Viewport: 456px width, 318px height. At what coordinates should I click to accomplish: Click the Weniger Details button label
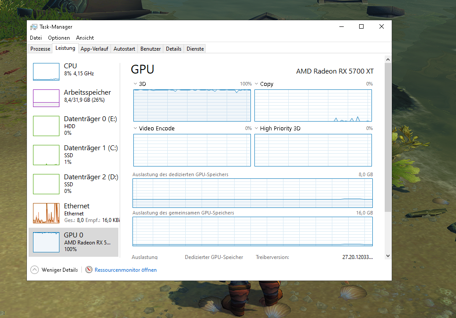[x=59, y=270]
